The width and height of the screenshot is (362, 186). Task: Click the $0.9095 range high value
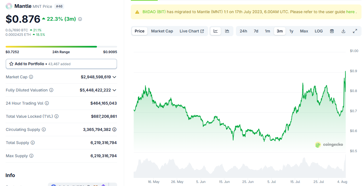coord(110,52)
